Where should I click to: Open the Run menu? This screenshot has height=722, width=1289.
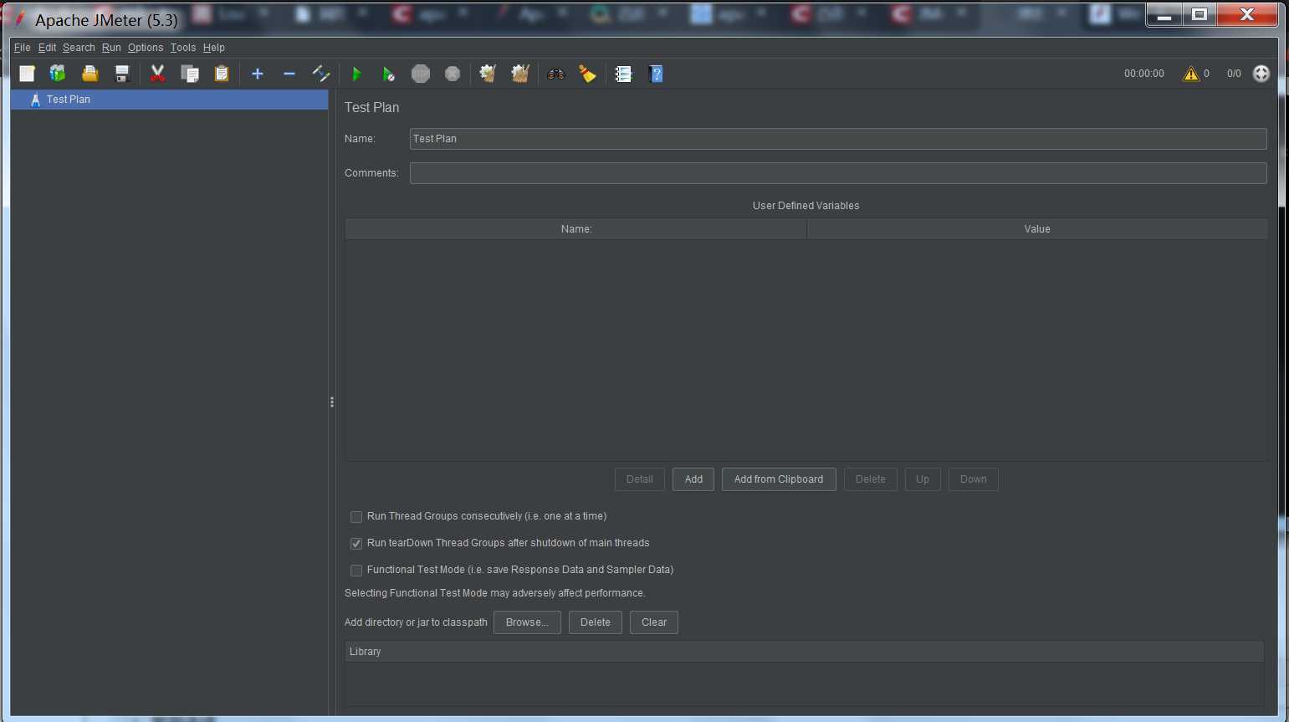111,48
